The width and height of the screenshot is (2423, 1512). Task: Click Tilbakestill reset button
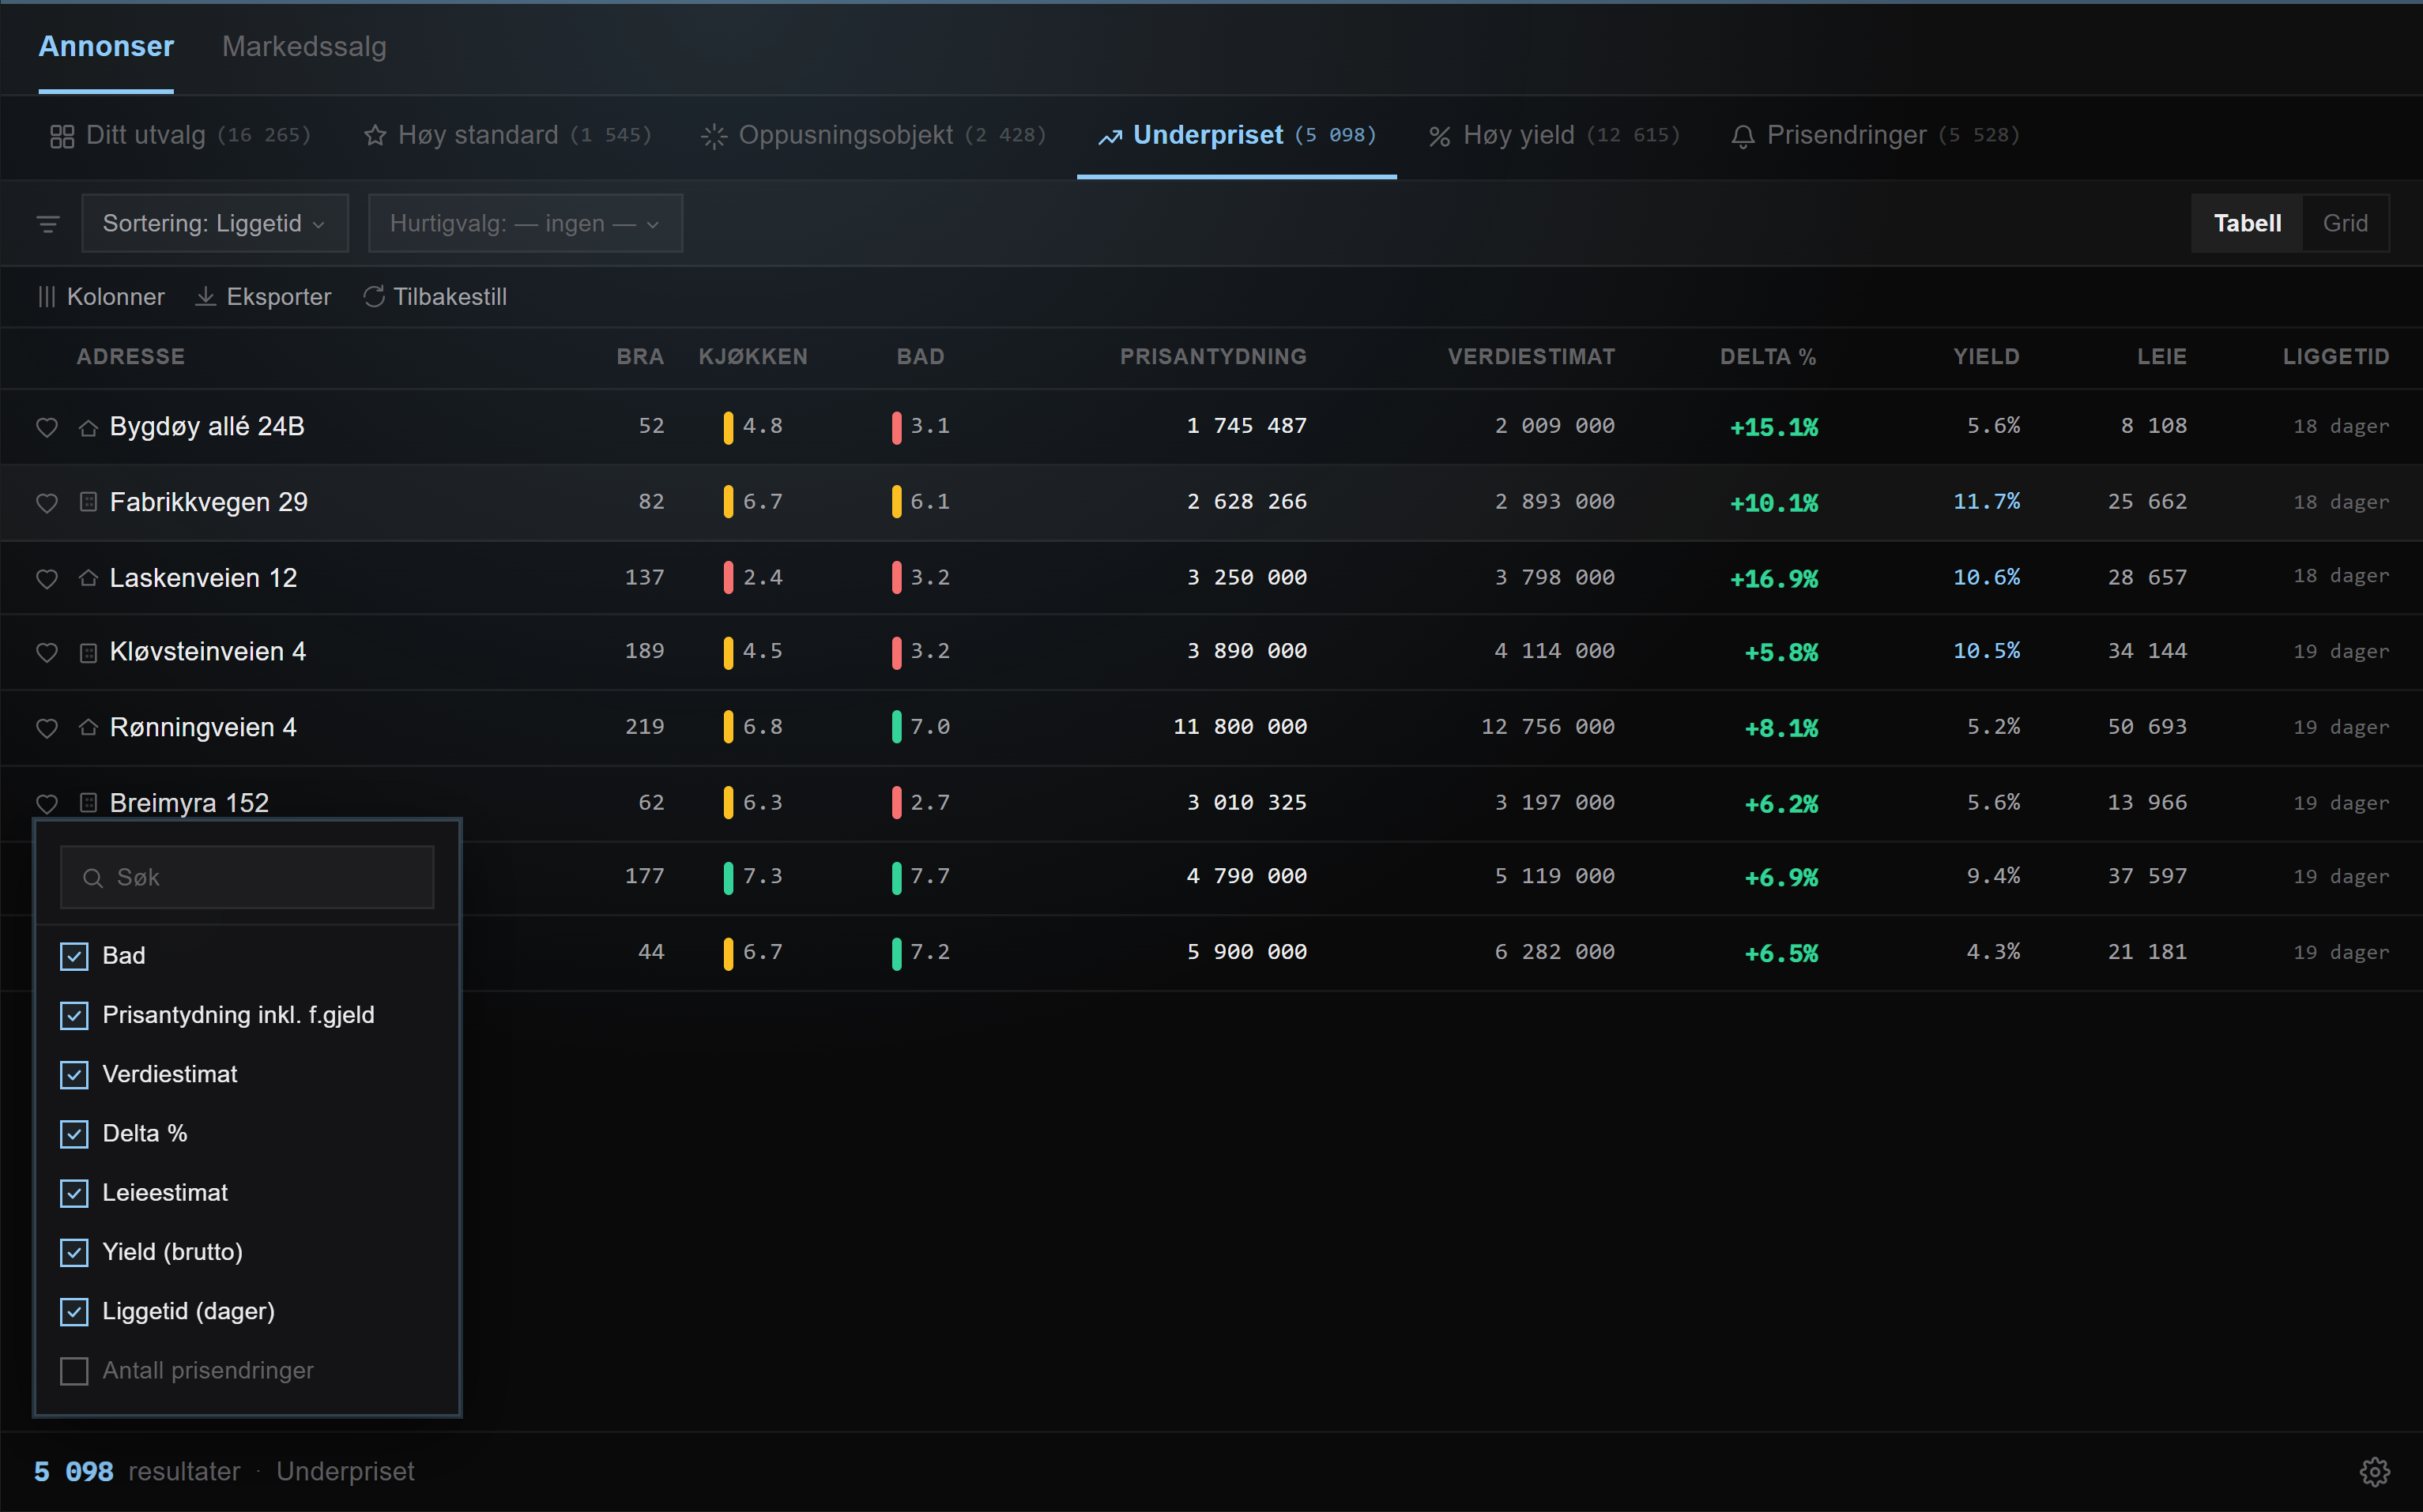tap(435, 297)
